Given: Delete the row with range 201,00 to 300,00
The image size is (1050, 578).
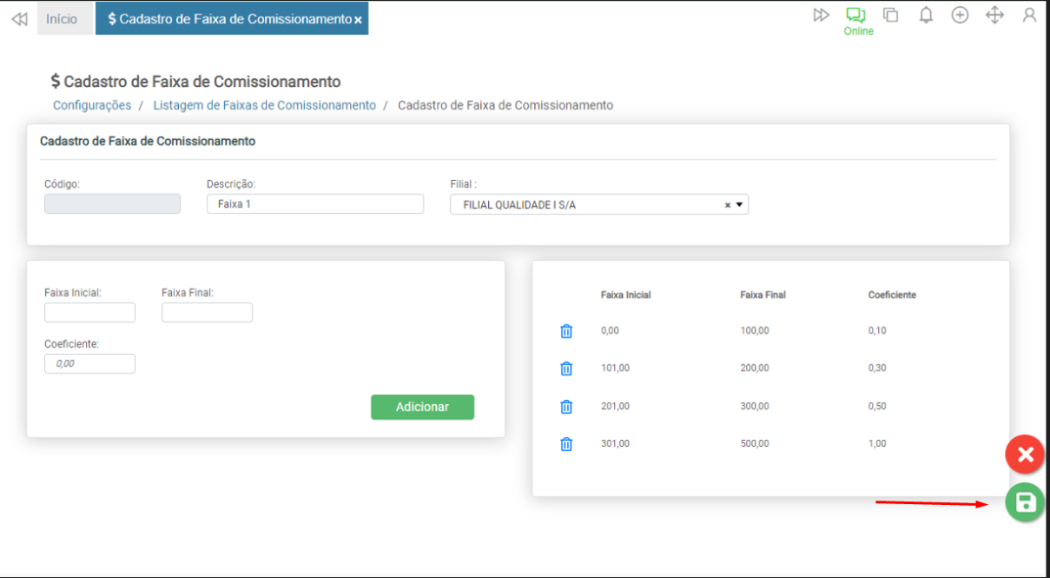Looking at the screenshot, I should [x=566, y=407].
